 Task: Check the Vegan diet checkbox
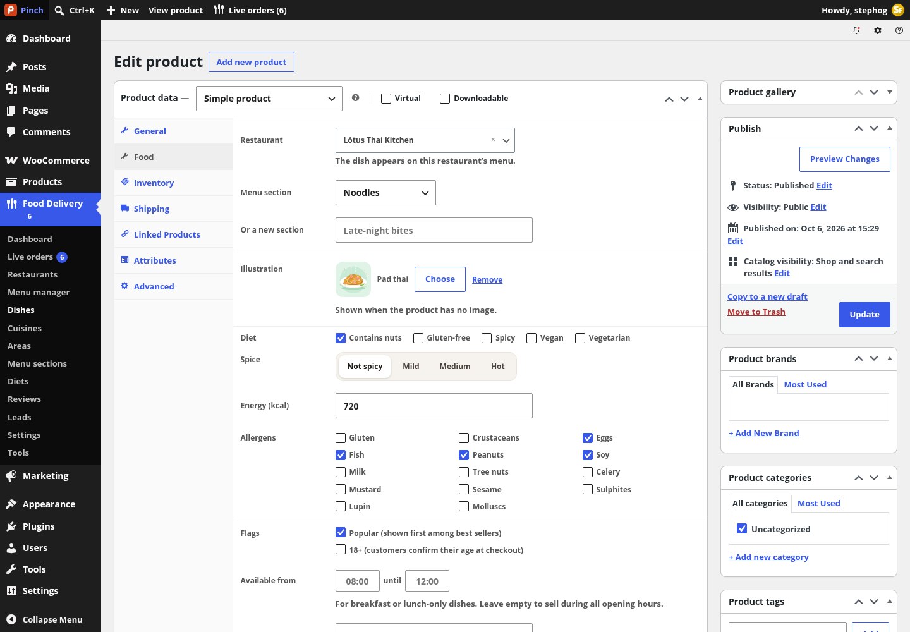click(x=531, y=338)
